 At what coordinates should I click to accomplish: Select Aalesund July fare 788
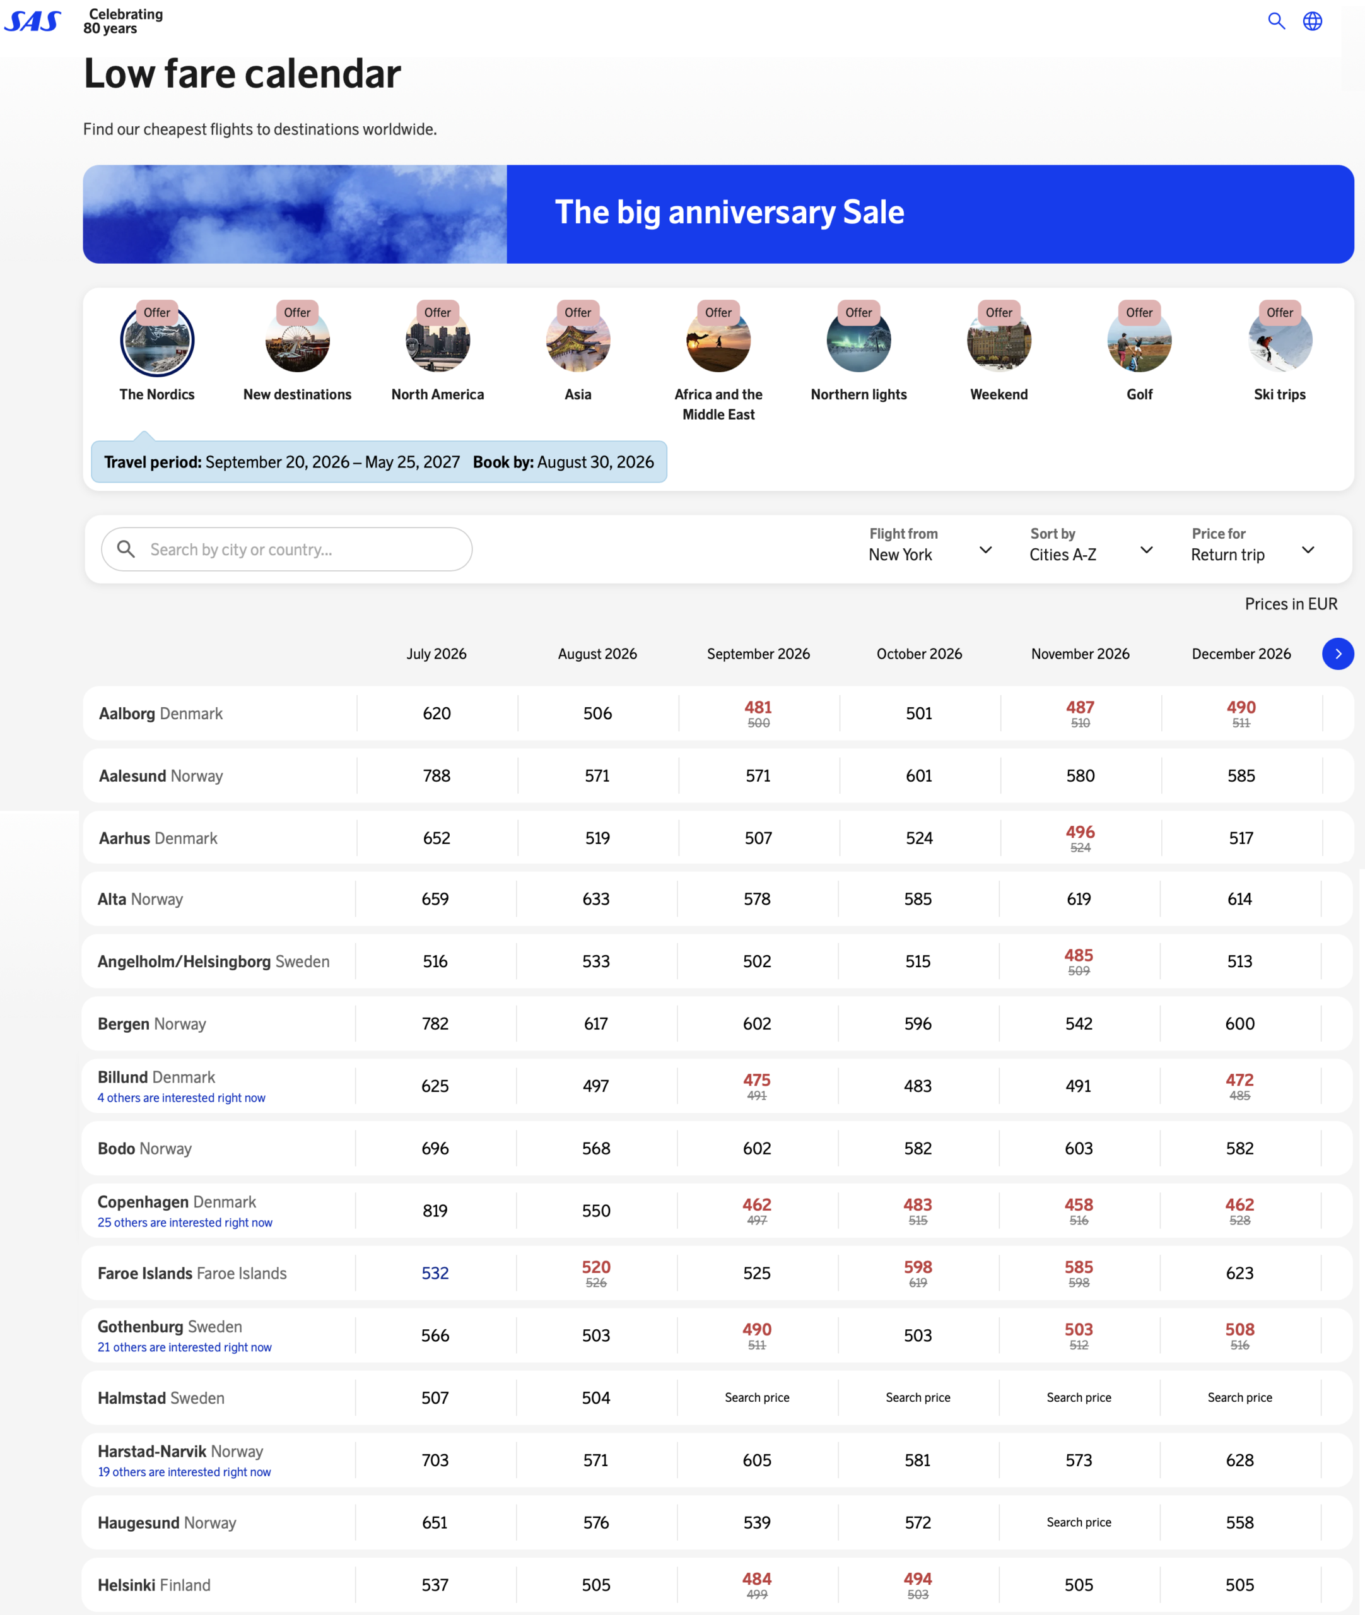click(x=436, y=775)
